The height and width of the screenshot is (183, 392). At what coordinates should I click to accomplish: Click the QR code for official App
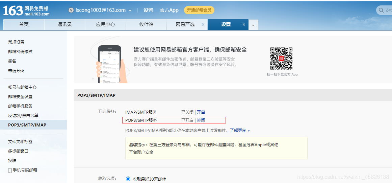281,58
